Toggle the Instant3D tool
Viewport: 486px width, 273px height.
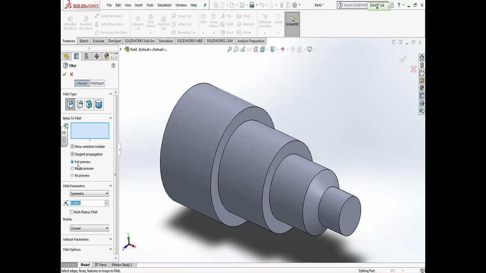pos(292,24)
